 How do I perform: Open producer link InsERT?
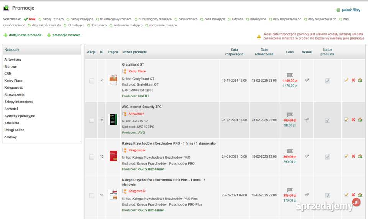(x=144, y=96)
